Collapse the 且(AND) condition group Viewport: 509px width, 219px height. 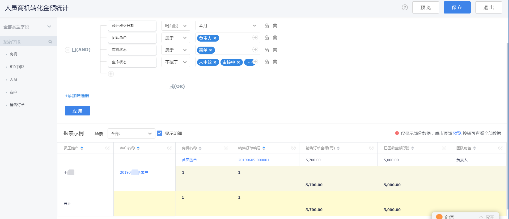[x=67, y=50]
